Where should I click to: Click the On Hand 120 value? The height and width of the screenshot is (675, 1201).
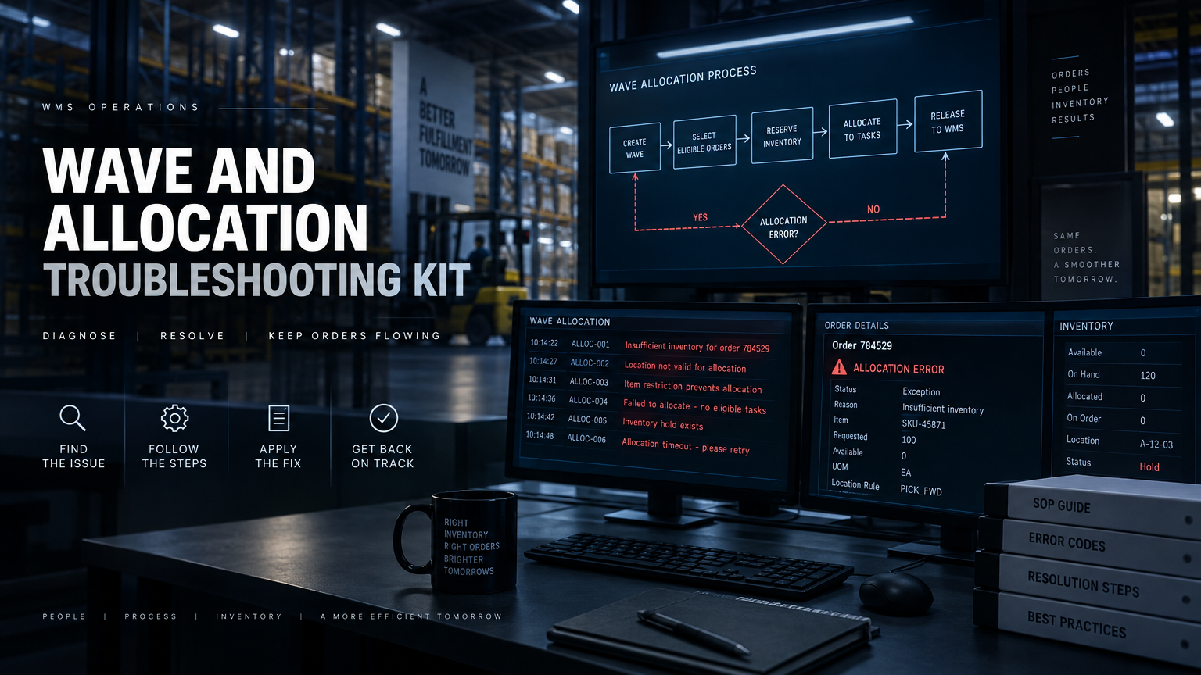(1148, 375)
